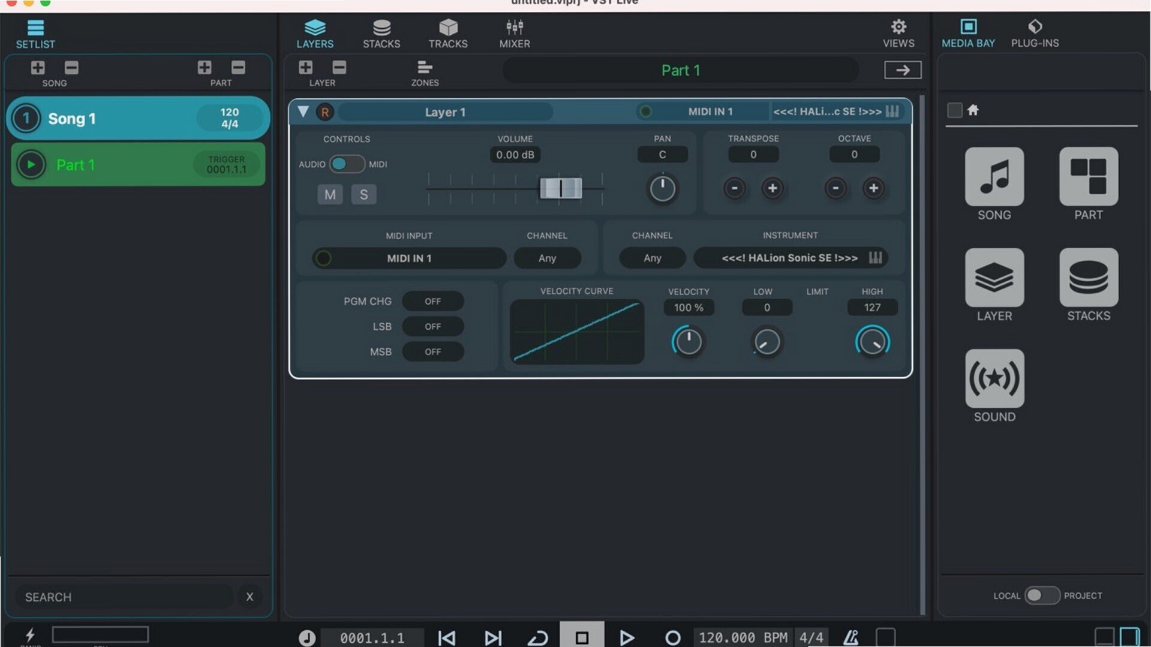The image size is (1151, 647).
Task: Remove song with the minus icon
Action: pyautogui.click(x=71, y=68)
